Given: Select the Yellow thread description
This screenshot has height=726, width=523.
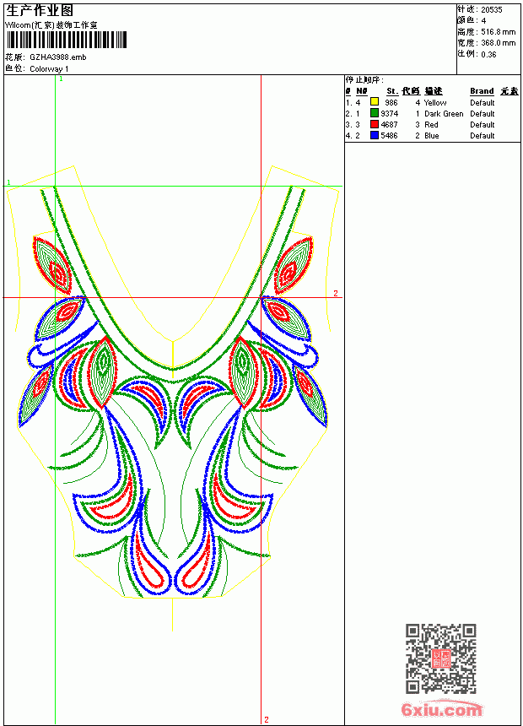Looking at the screenshot, I should [435, 102].
